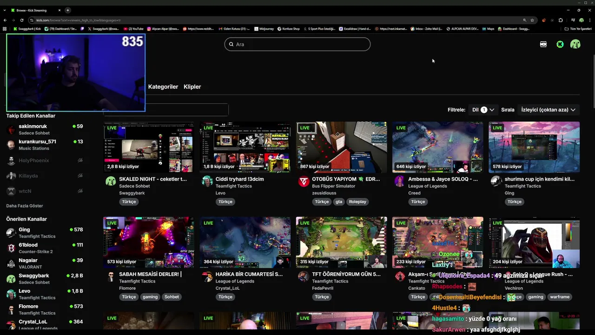Click Levo avatar under Ciddi tryhard card
Screen dimensions: 595x335
point(207,181)
